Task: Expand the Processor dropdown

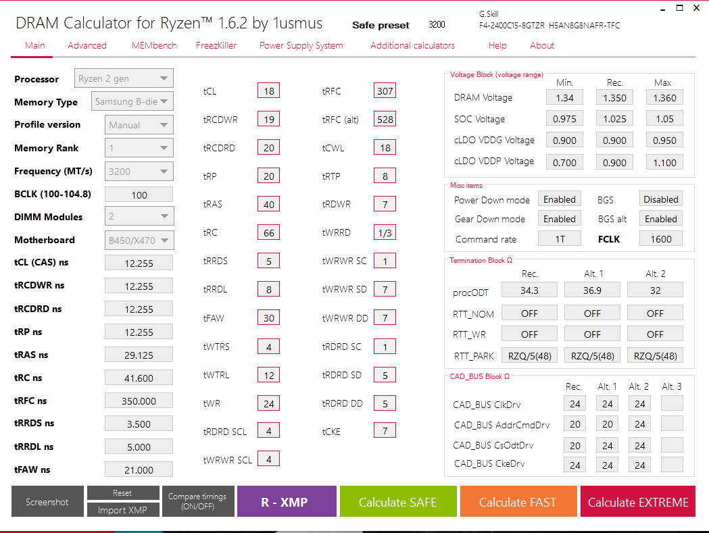Action: (124, 78)
